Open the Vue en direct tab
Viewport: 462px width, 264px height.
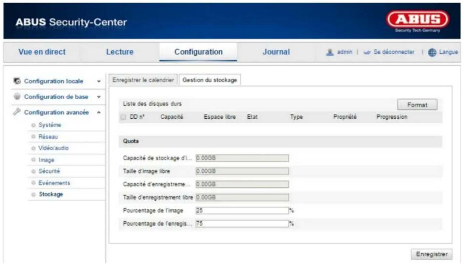pos(42,52)
